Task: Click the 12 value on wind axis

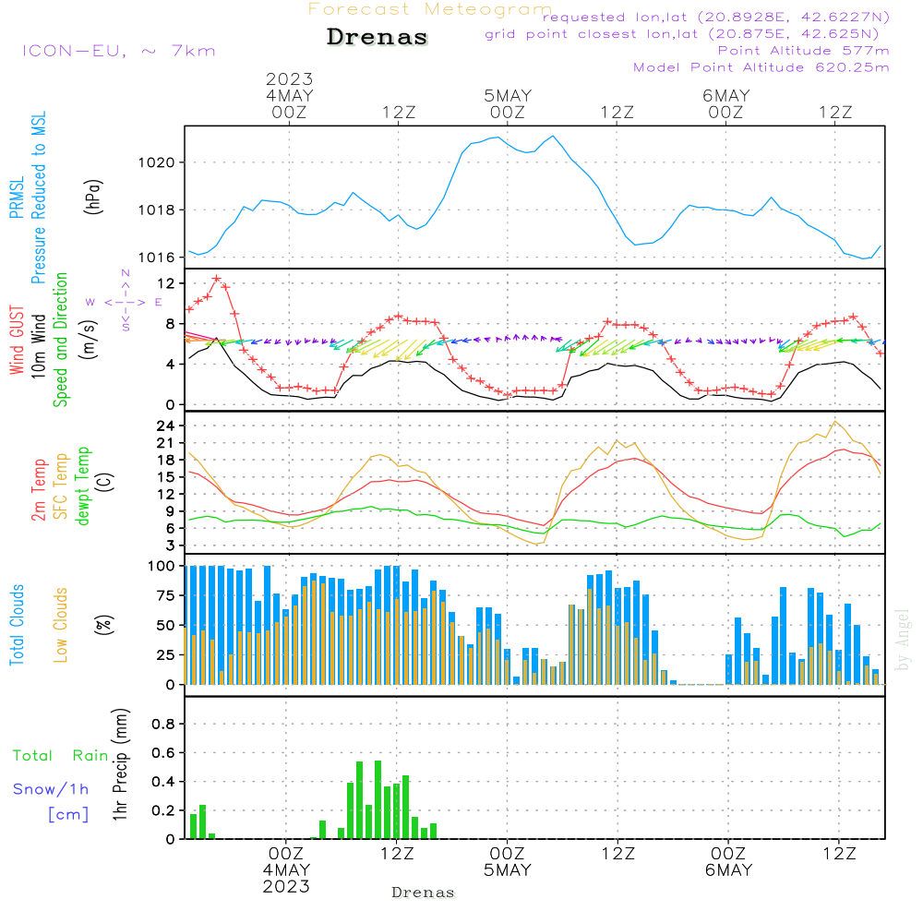Action: click(166, 283)
